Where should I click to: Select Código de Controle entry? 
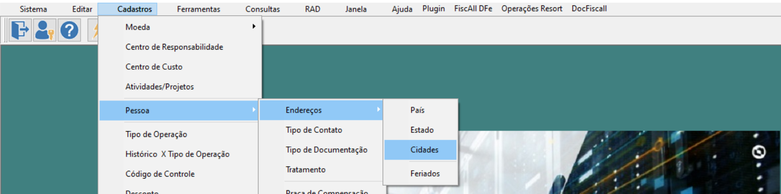tap(179, 174)
